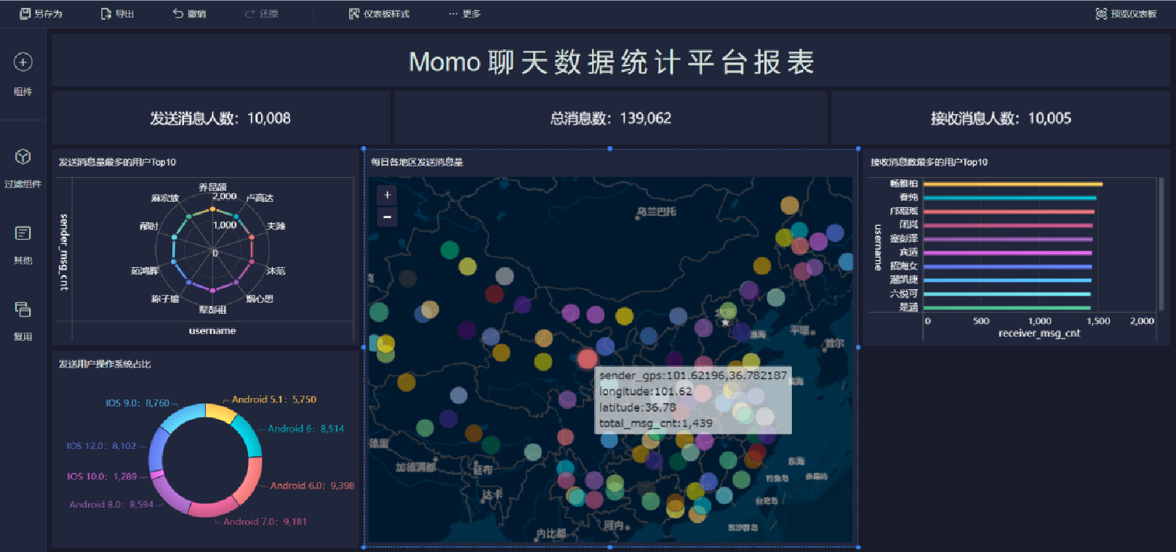Click the Android 8.0: 8,594 label
The height and width of the screenshot is (552, 1176).
111,504
